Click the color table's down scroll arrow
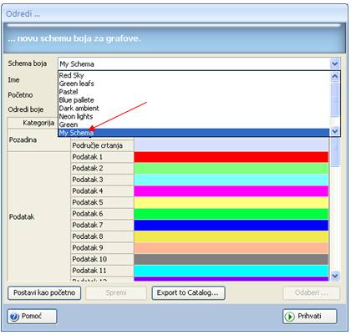Viewport: 351px width, 335px height. 334,276
